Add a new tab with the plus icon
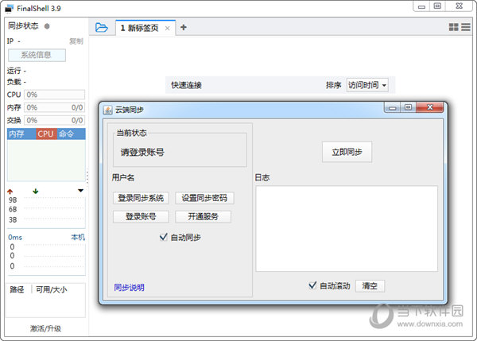Viewport: 477px width, 341px height. pos(183,27)
